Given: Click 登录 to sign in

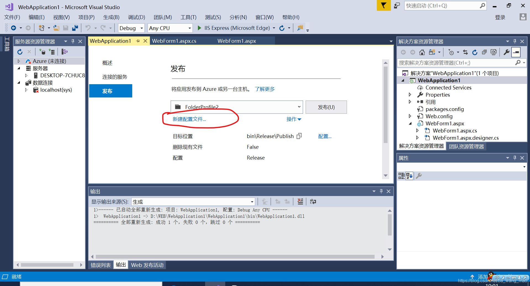Looking at the screenshot, I should [x=500, y=17].
